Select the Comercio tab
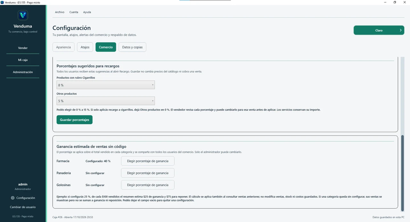Image resolution: width=410 pixels, height=222 pixels. tap(106, 47)
